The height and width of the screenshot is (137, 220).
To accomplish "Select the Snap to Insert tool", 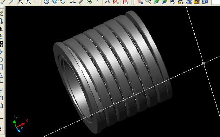I will coord(89,2).
